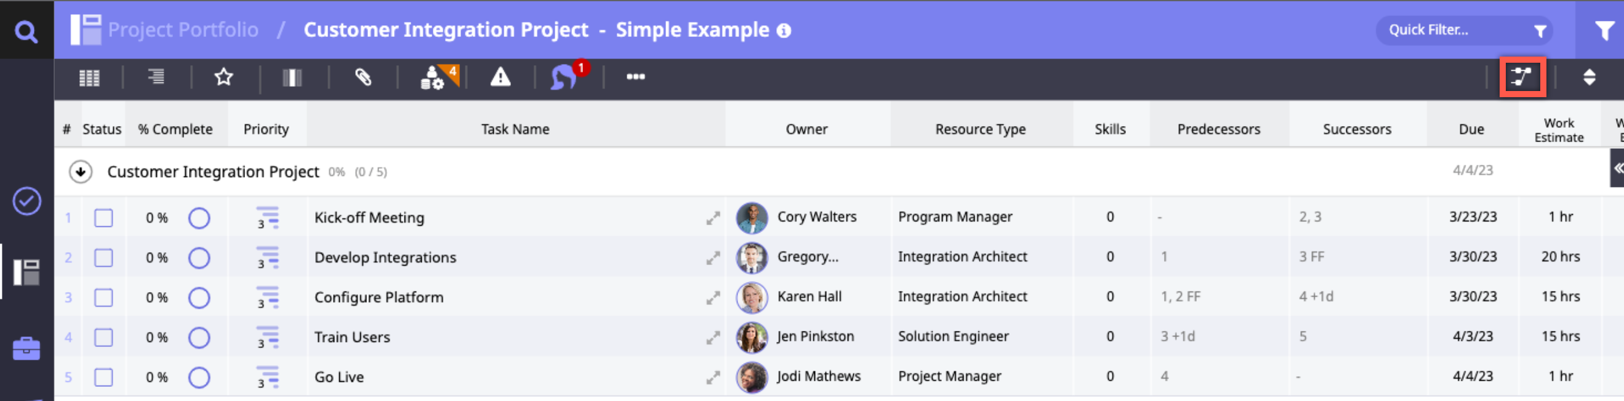Image resolution: width=1624 pixels, height=401 pixels.
Task: Select the Configure Platform task name
Action: (379, 297)
